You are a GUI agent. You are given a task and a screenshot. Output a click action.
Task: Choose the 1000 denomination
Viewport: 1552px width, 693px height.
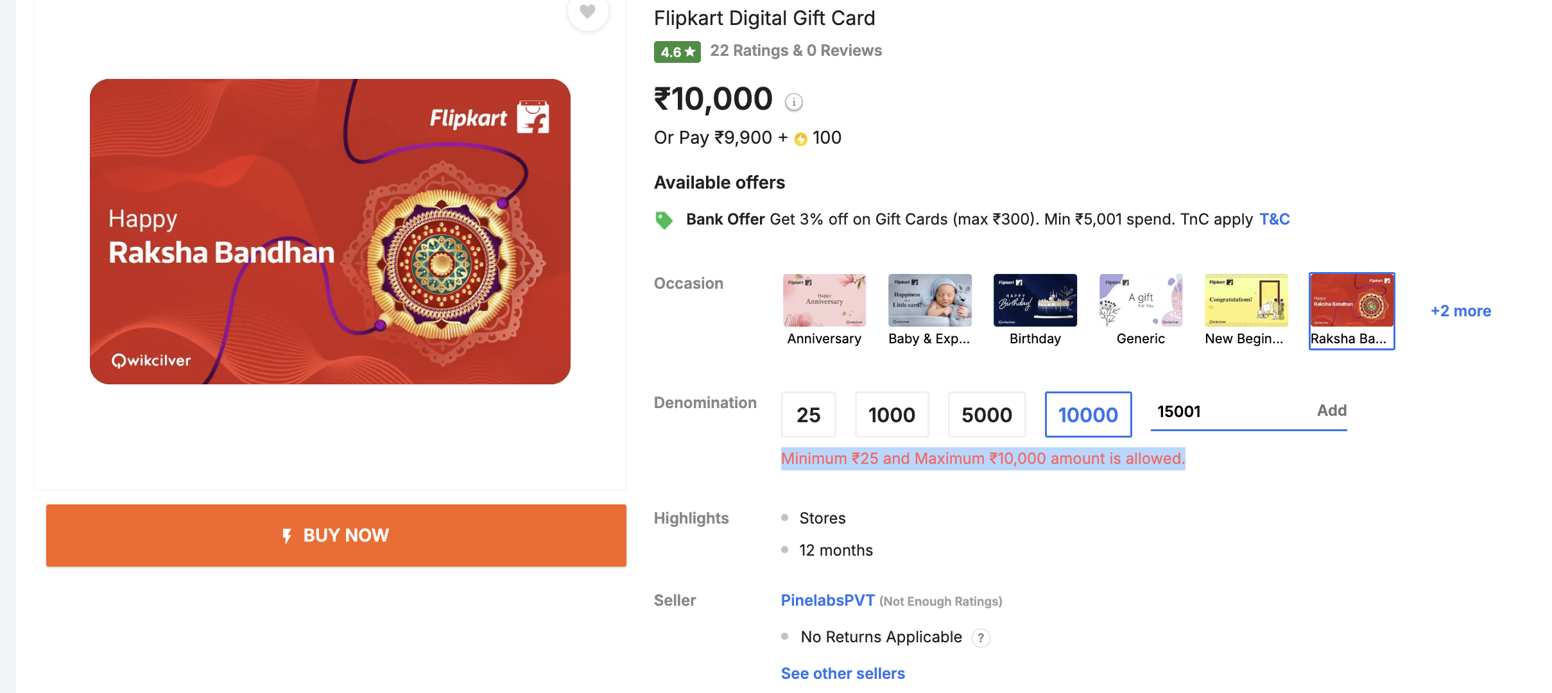[x=892, y=415]
